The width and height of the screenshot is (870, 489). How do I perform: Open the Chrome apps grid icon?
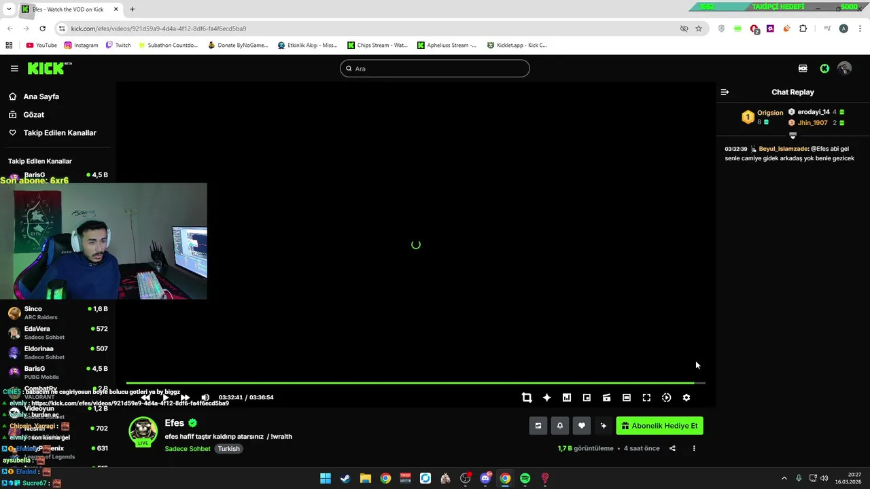[x=9, y=46]
